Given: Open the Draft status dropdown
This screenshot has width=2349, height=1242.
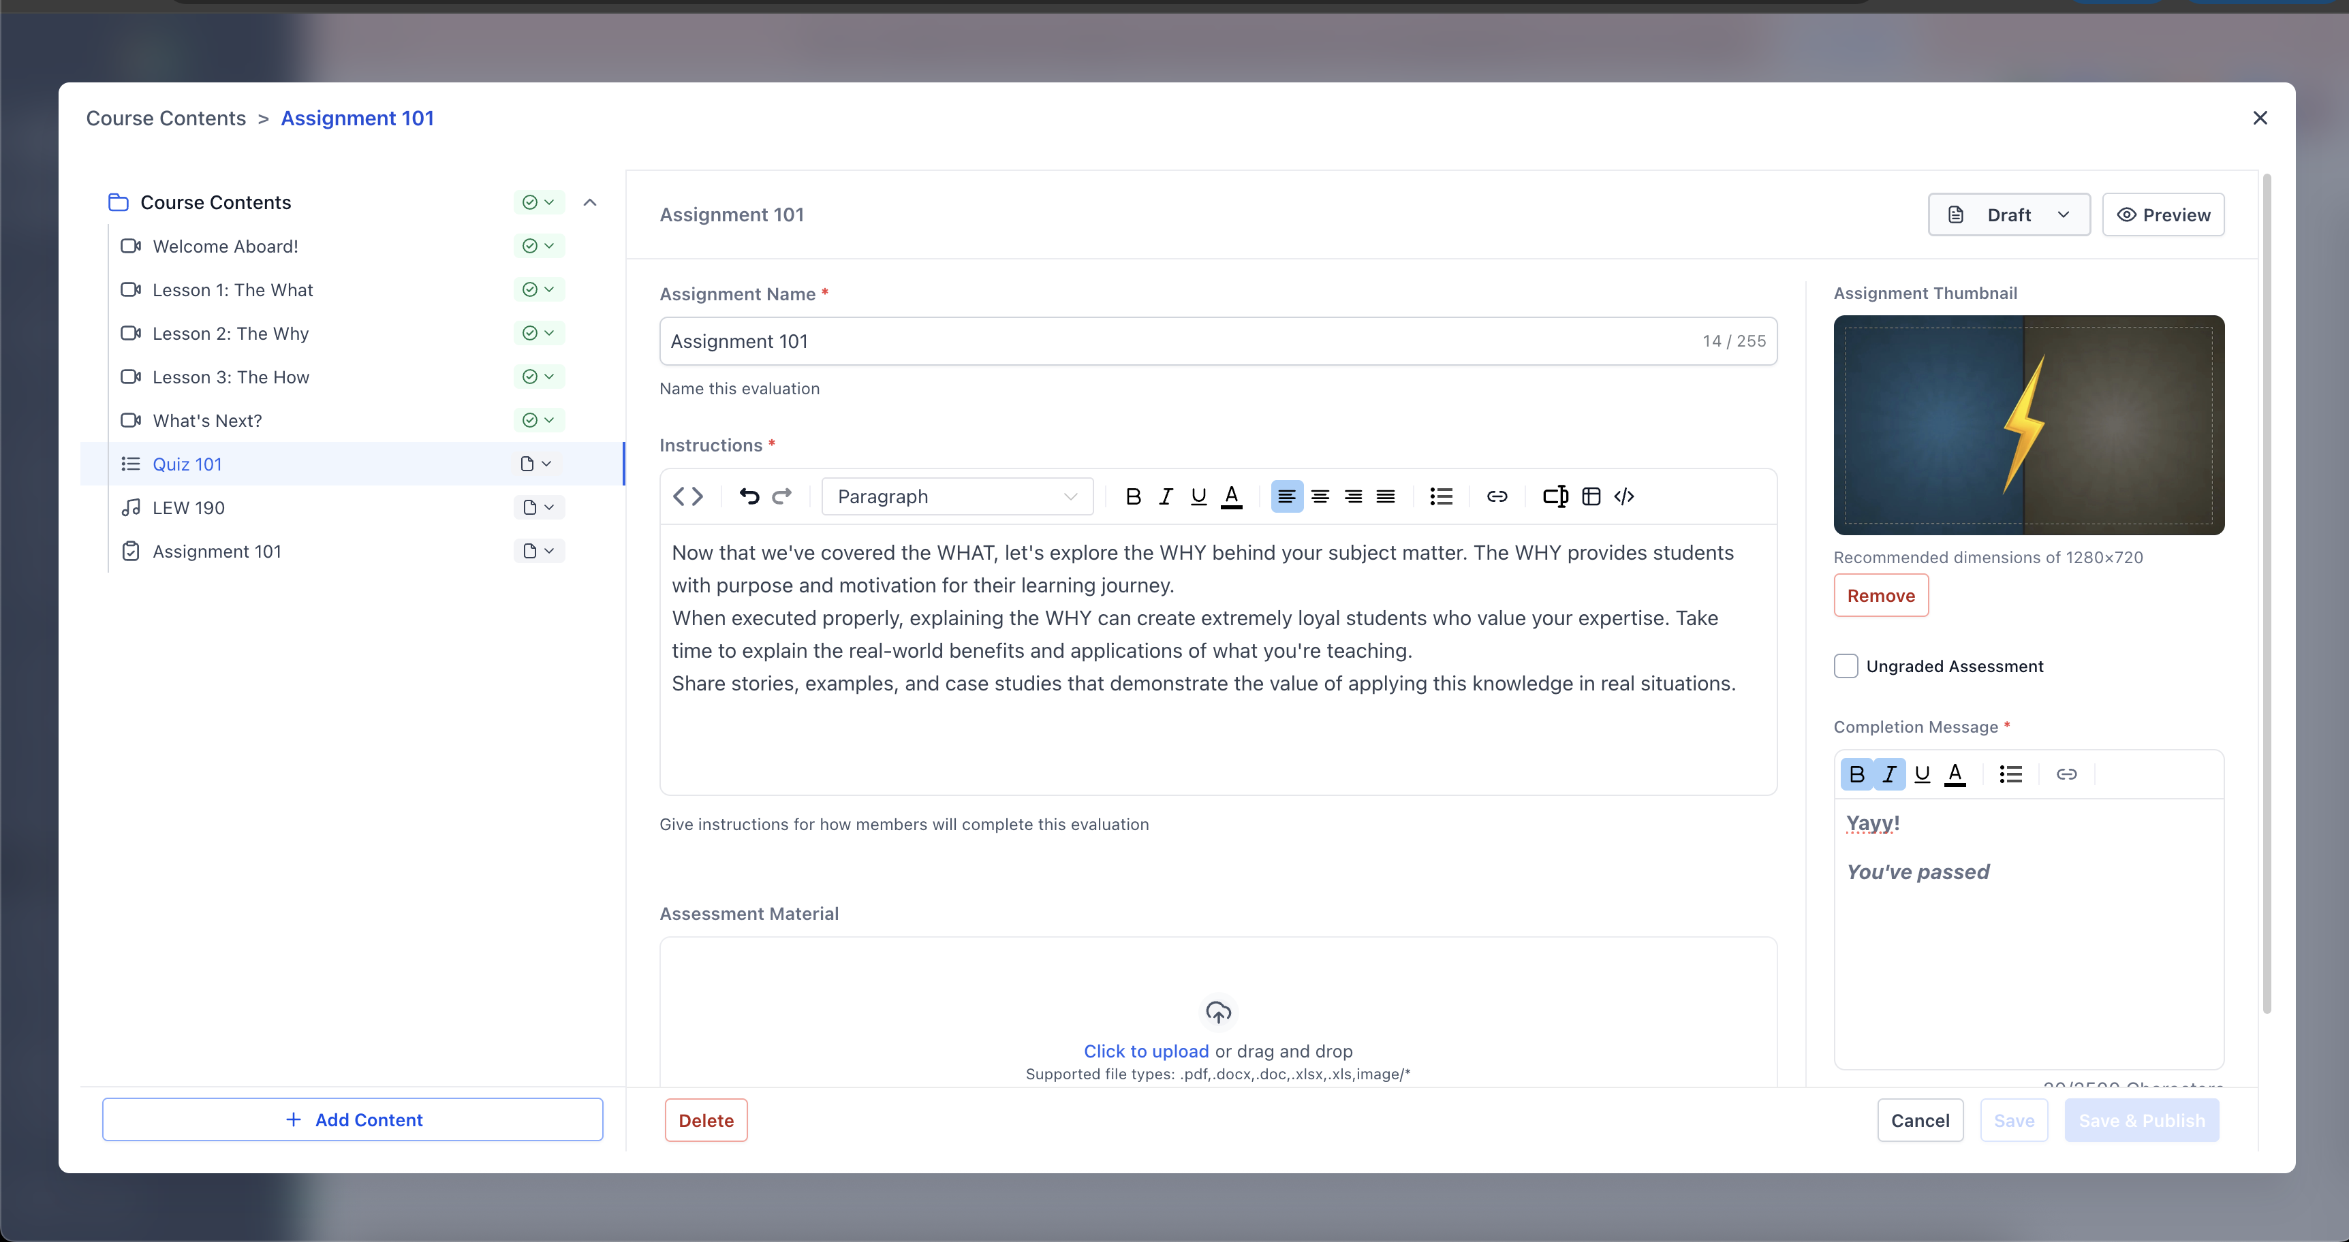Looking at the screenshot, I should pos(2008,214).
